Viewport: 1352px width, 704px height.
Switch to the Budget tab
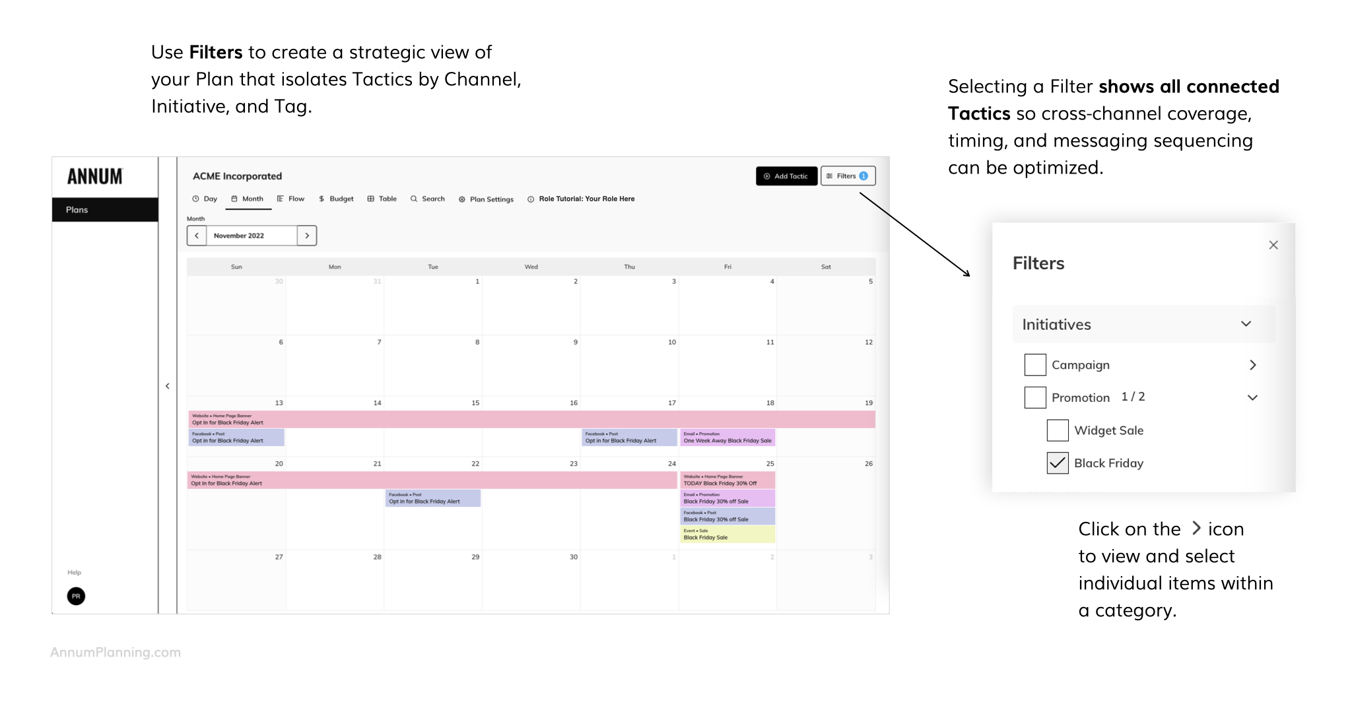point(336,199)
